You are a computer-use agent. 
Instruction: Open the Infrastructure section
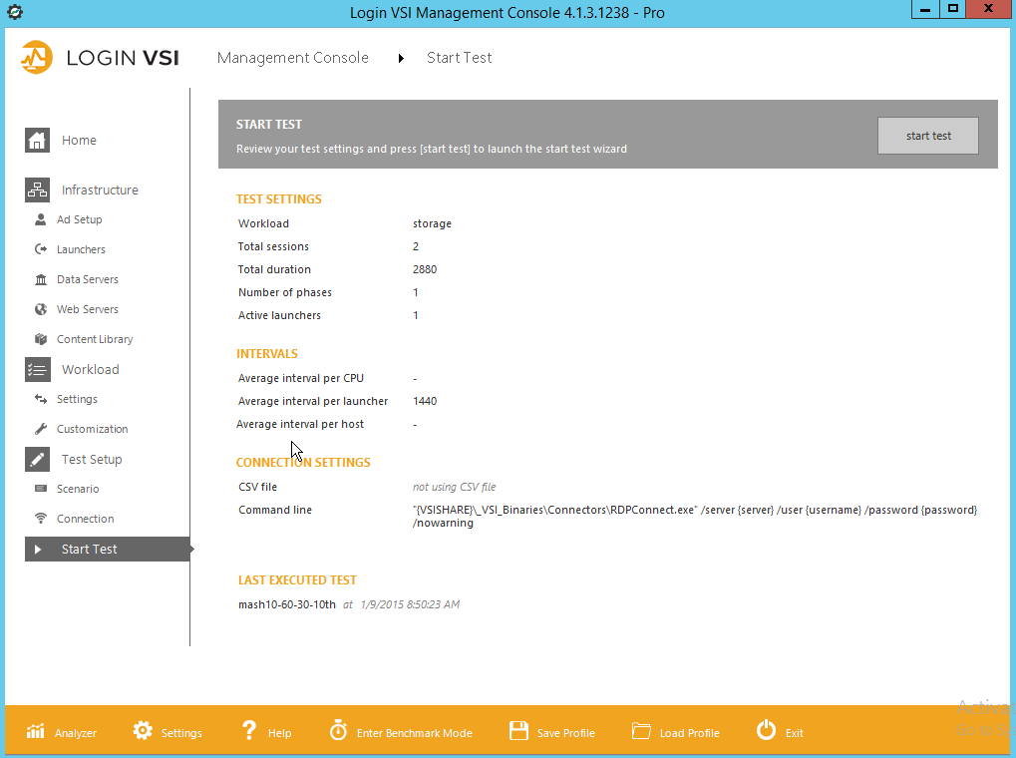click(x=100, y=189)
